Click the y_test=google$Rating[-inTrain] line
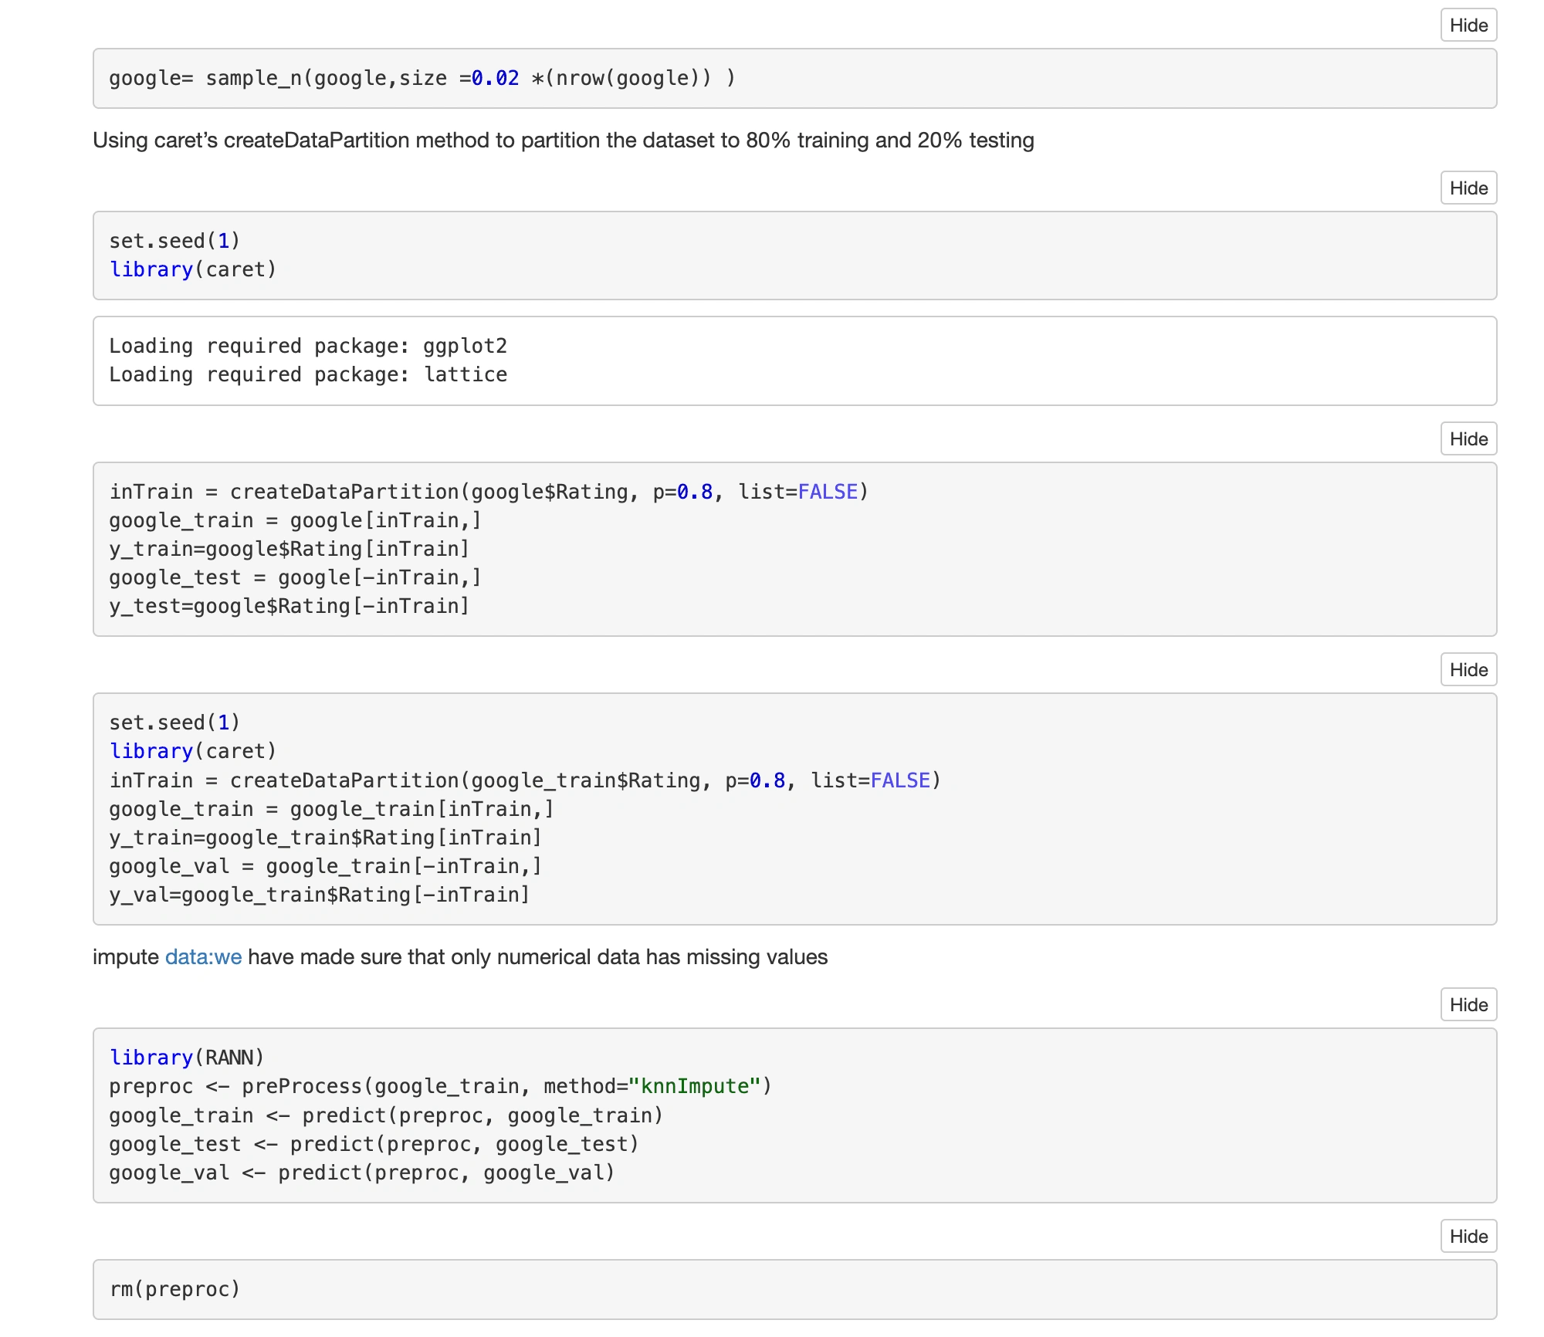This screenshot has width=1544, height=1337. click(x=289, y=606)
